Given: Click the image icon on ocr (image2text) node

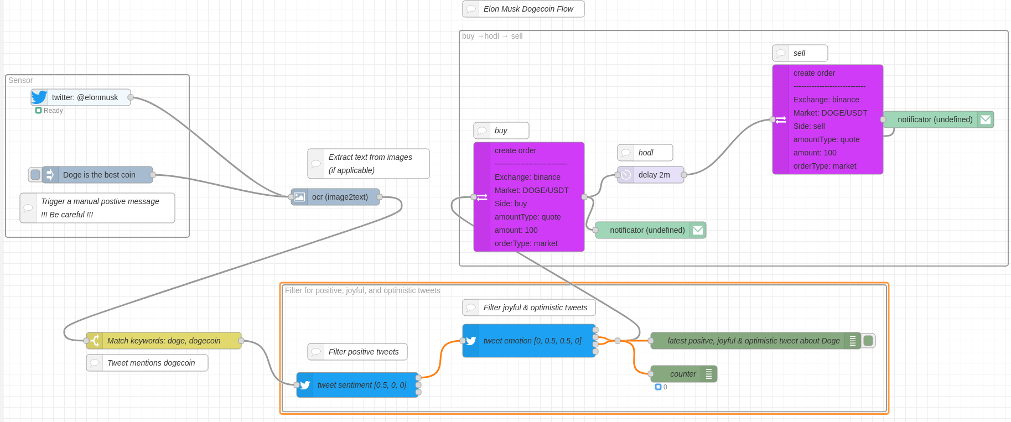Looking at the screenshot, I should click(299, 197).
